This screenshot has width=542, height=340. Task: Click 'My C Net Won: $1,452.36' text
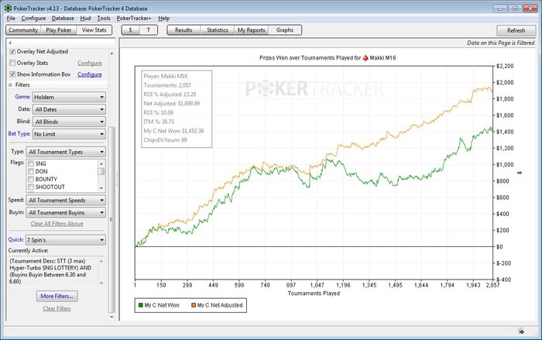coord(173,131)
